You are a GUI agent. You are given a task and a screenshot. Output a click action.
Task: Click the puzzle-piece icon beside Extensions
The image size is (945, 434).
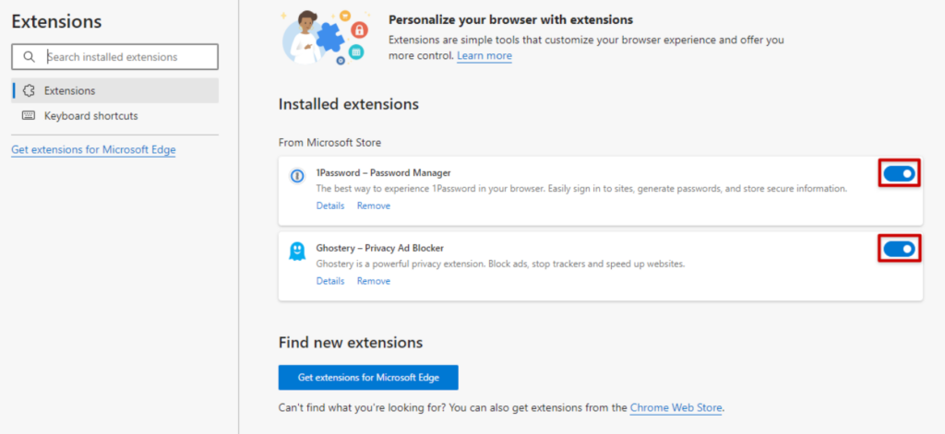point(29,90)
